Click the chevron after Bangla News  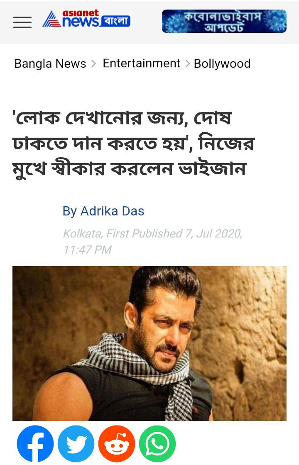pos(93,64)
